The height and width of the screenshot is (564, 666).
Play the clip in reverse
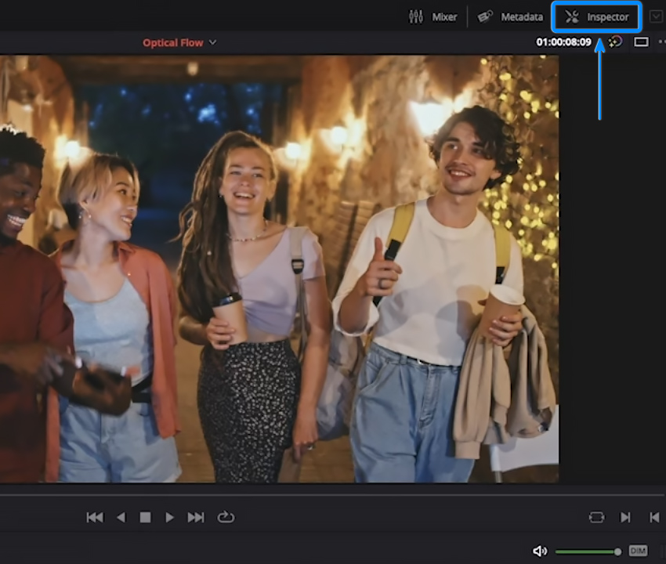[x=121, y=517]
